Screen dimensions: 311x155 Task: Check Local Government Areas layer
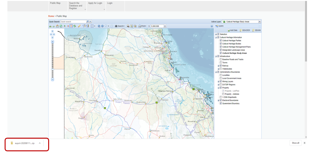[x=221, y=78]
